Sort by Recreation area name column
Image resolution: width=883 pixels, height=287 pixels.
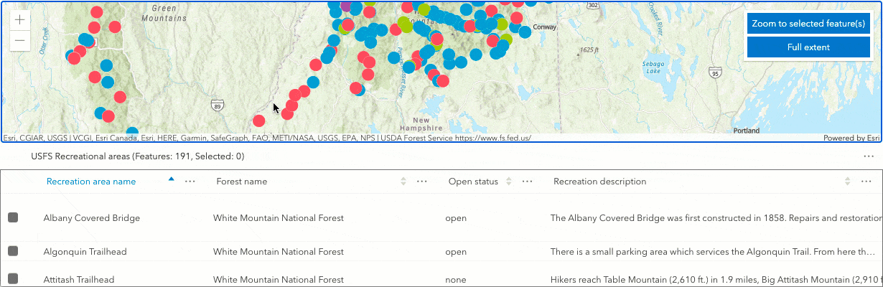coord(171,179)
